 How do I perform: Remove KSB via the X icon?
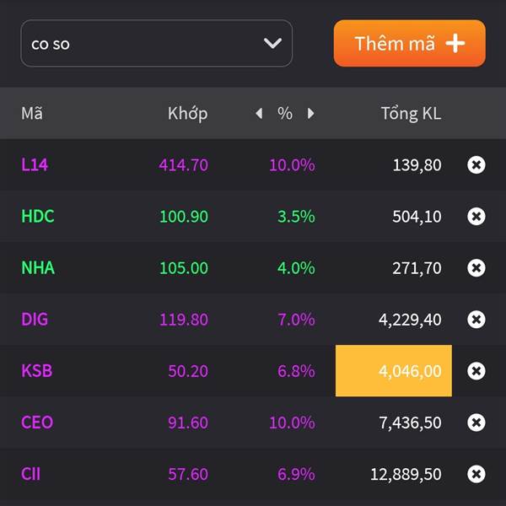pyautogui.click(x=476, y=371)
